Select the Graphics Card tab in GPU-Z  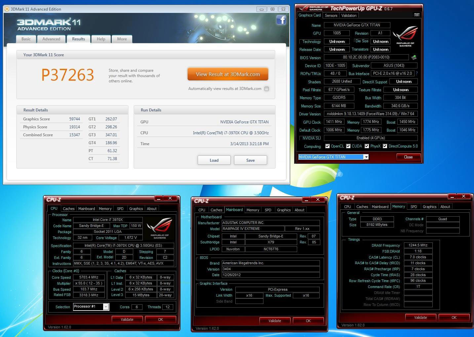[310, 15]
